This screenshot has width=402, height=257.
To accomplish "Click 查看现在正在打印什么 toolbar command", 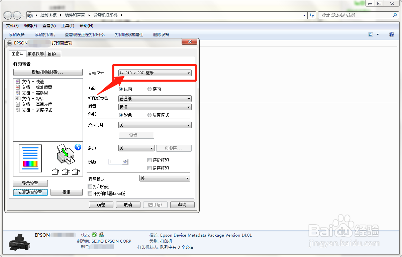I will point(85,34).
